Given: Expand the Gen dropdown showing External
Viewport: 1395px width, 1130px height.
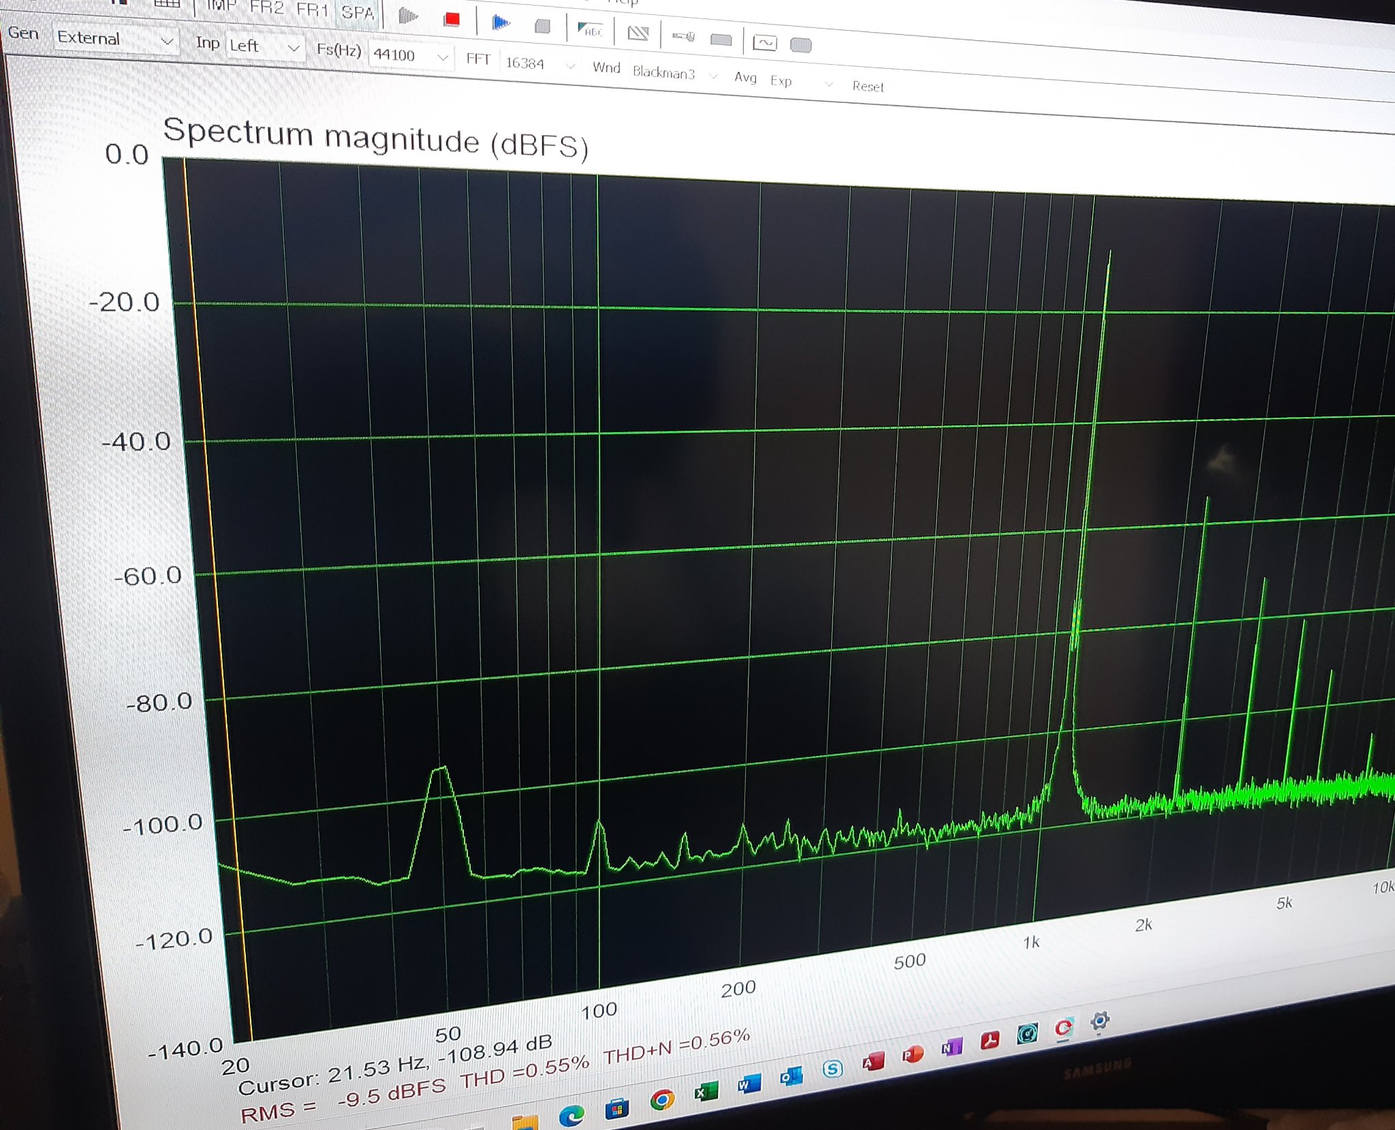Looking at the screenshot, I should [x=115, y=39].
